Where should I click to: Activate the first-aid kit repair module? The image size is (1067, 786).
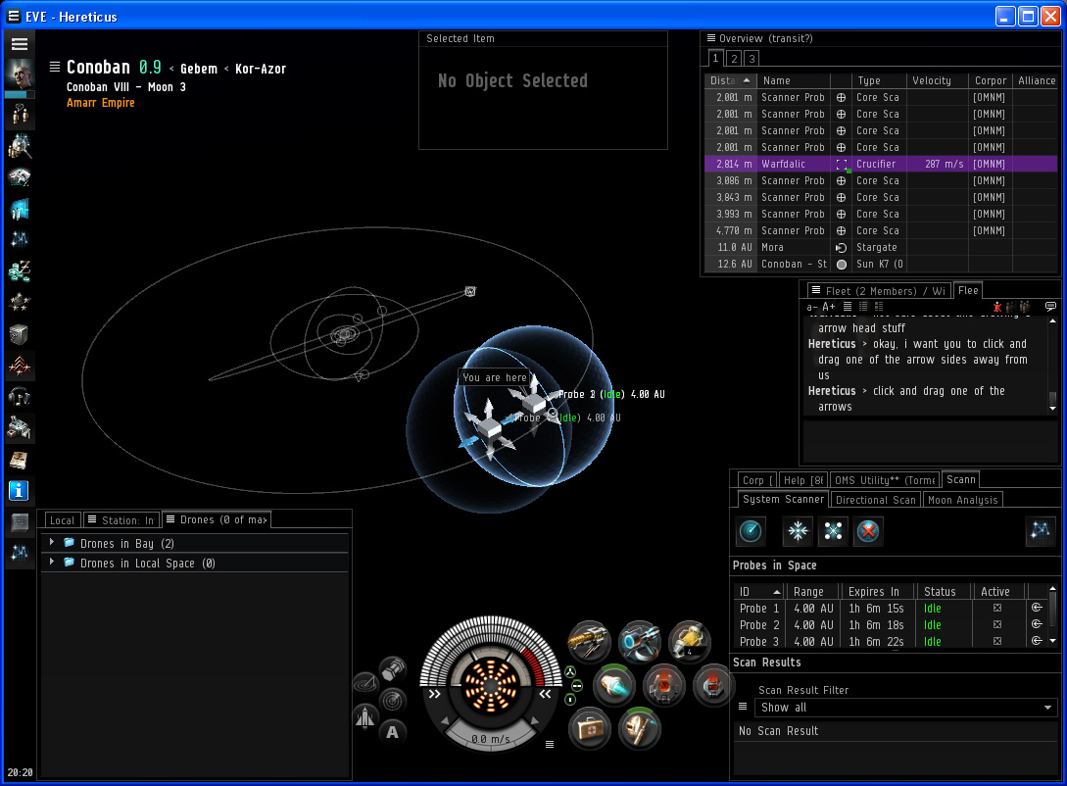pos(589,729)
